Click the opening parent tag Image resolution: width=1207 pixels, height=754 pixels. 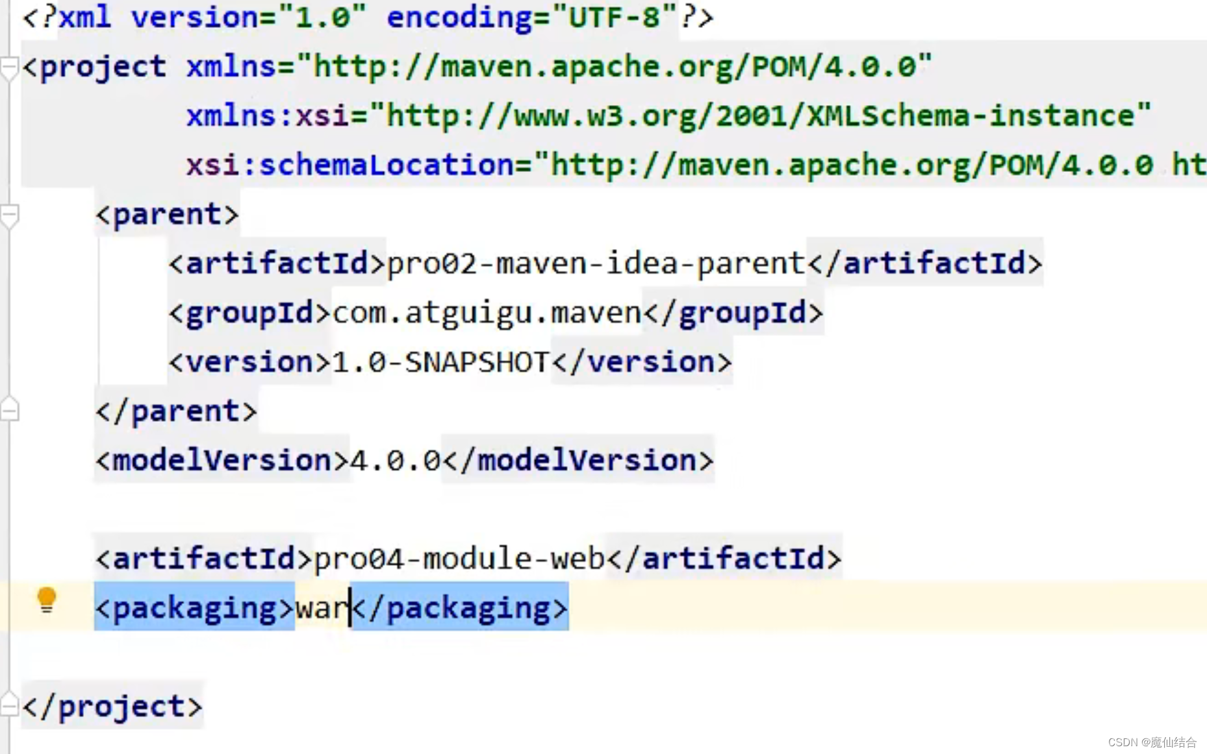pyautogui.click(x=168, y=215)
